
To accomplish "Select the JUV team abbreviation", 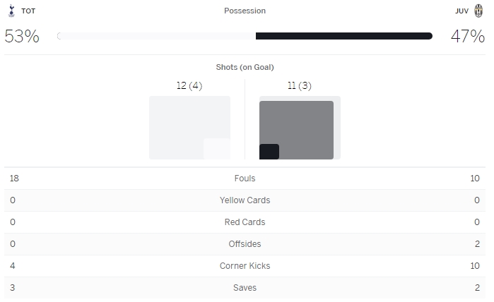I will click(x=461, y=11).
